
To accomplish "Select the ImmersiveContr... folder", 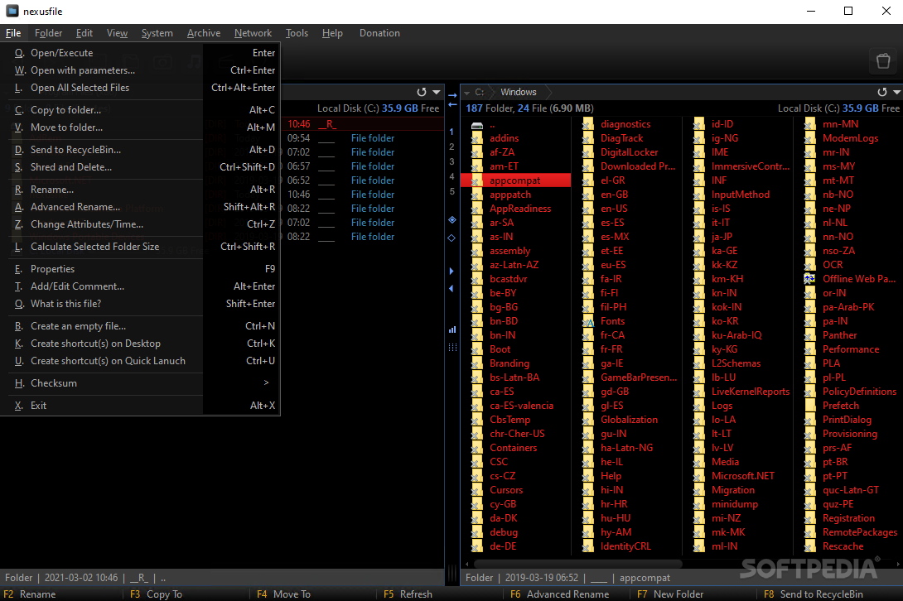I will (751, 166).
